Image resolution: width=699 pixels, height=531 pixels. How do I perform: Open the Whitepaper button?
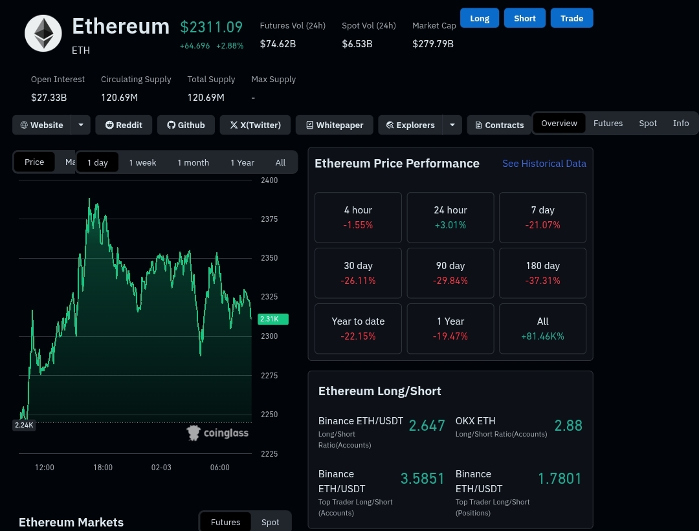(x=335, y=125)
